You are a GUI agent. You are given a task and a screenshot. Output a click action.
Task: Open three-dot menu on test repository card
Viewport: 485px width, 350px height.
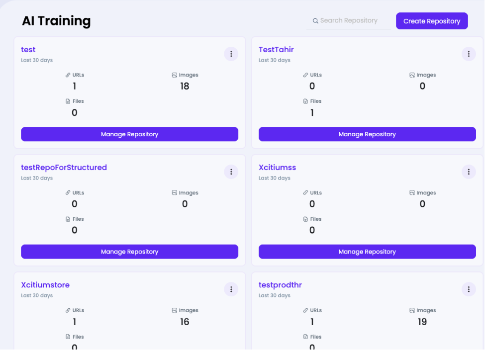[231, 54]
